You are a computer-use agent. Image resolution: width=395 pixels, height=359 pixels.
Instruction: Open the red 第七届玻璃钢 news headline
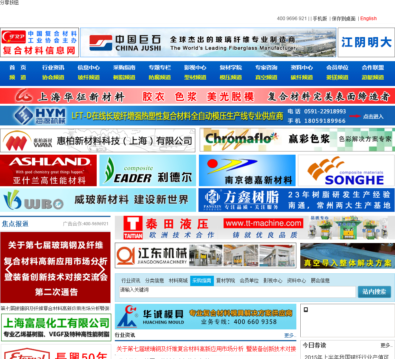click(206, 349)
